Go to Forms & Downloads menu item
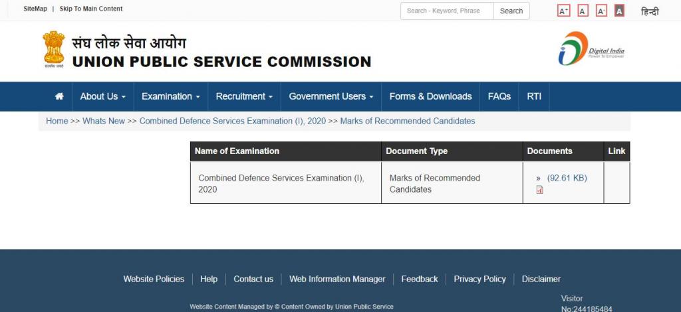 click(430, 96)
